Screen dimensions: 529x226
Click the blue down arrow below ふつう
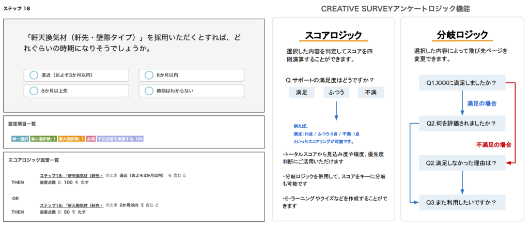336,111
